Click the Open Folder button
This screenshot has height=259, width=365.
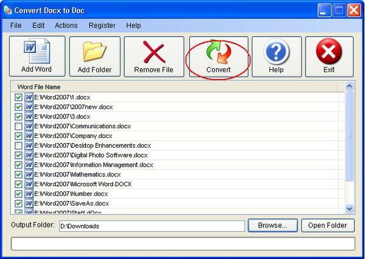point(327,226)
